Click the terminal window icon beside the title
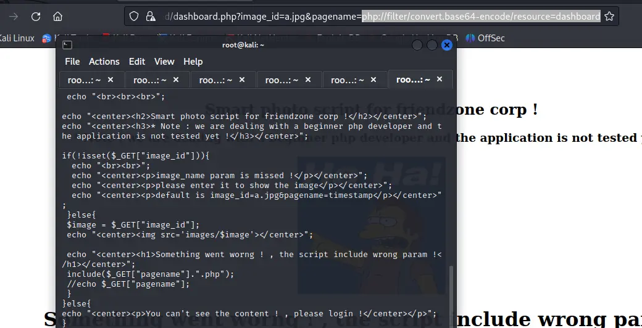The width and height of the screenshot is (642, 328). [67, 45]
